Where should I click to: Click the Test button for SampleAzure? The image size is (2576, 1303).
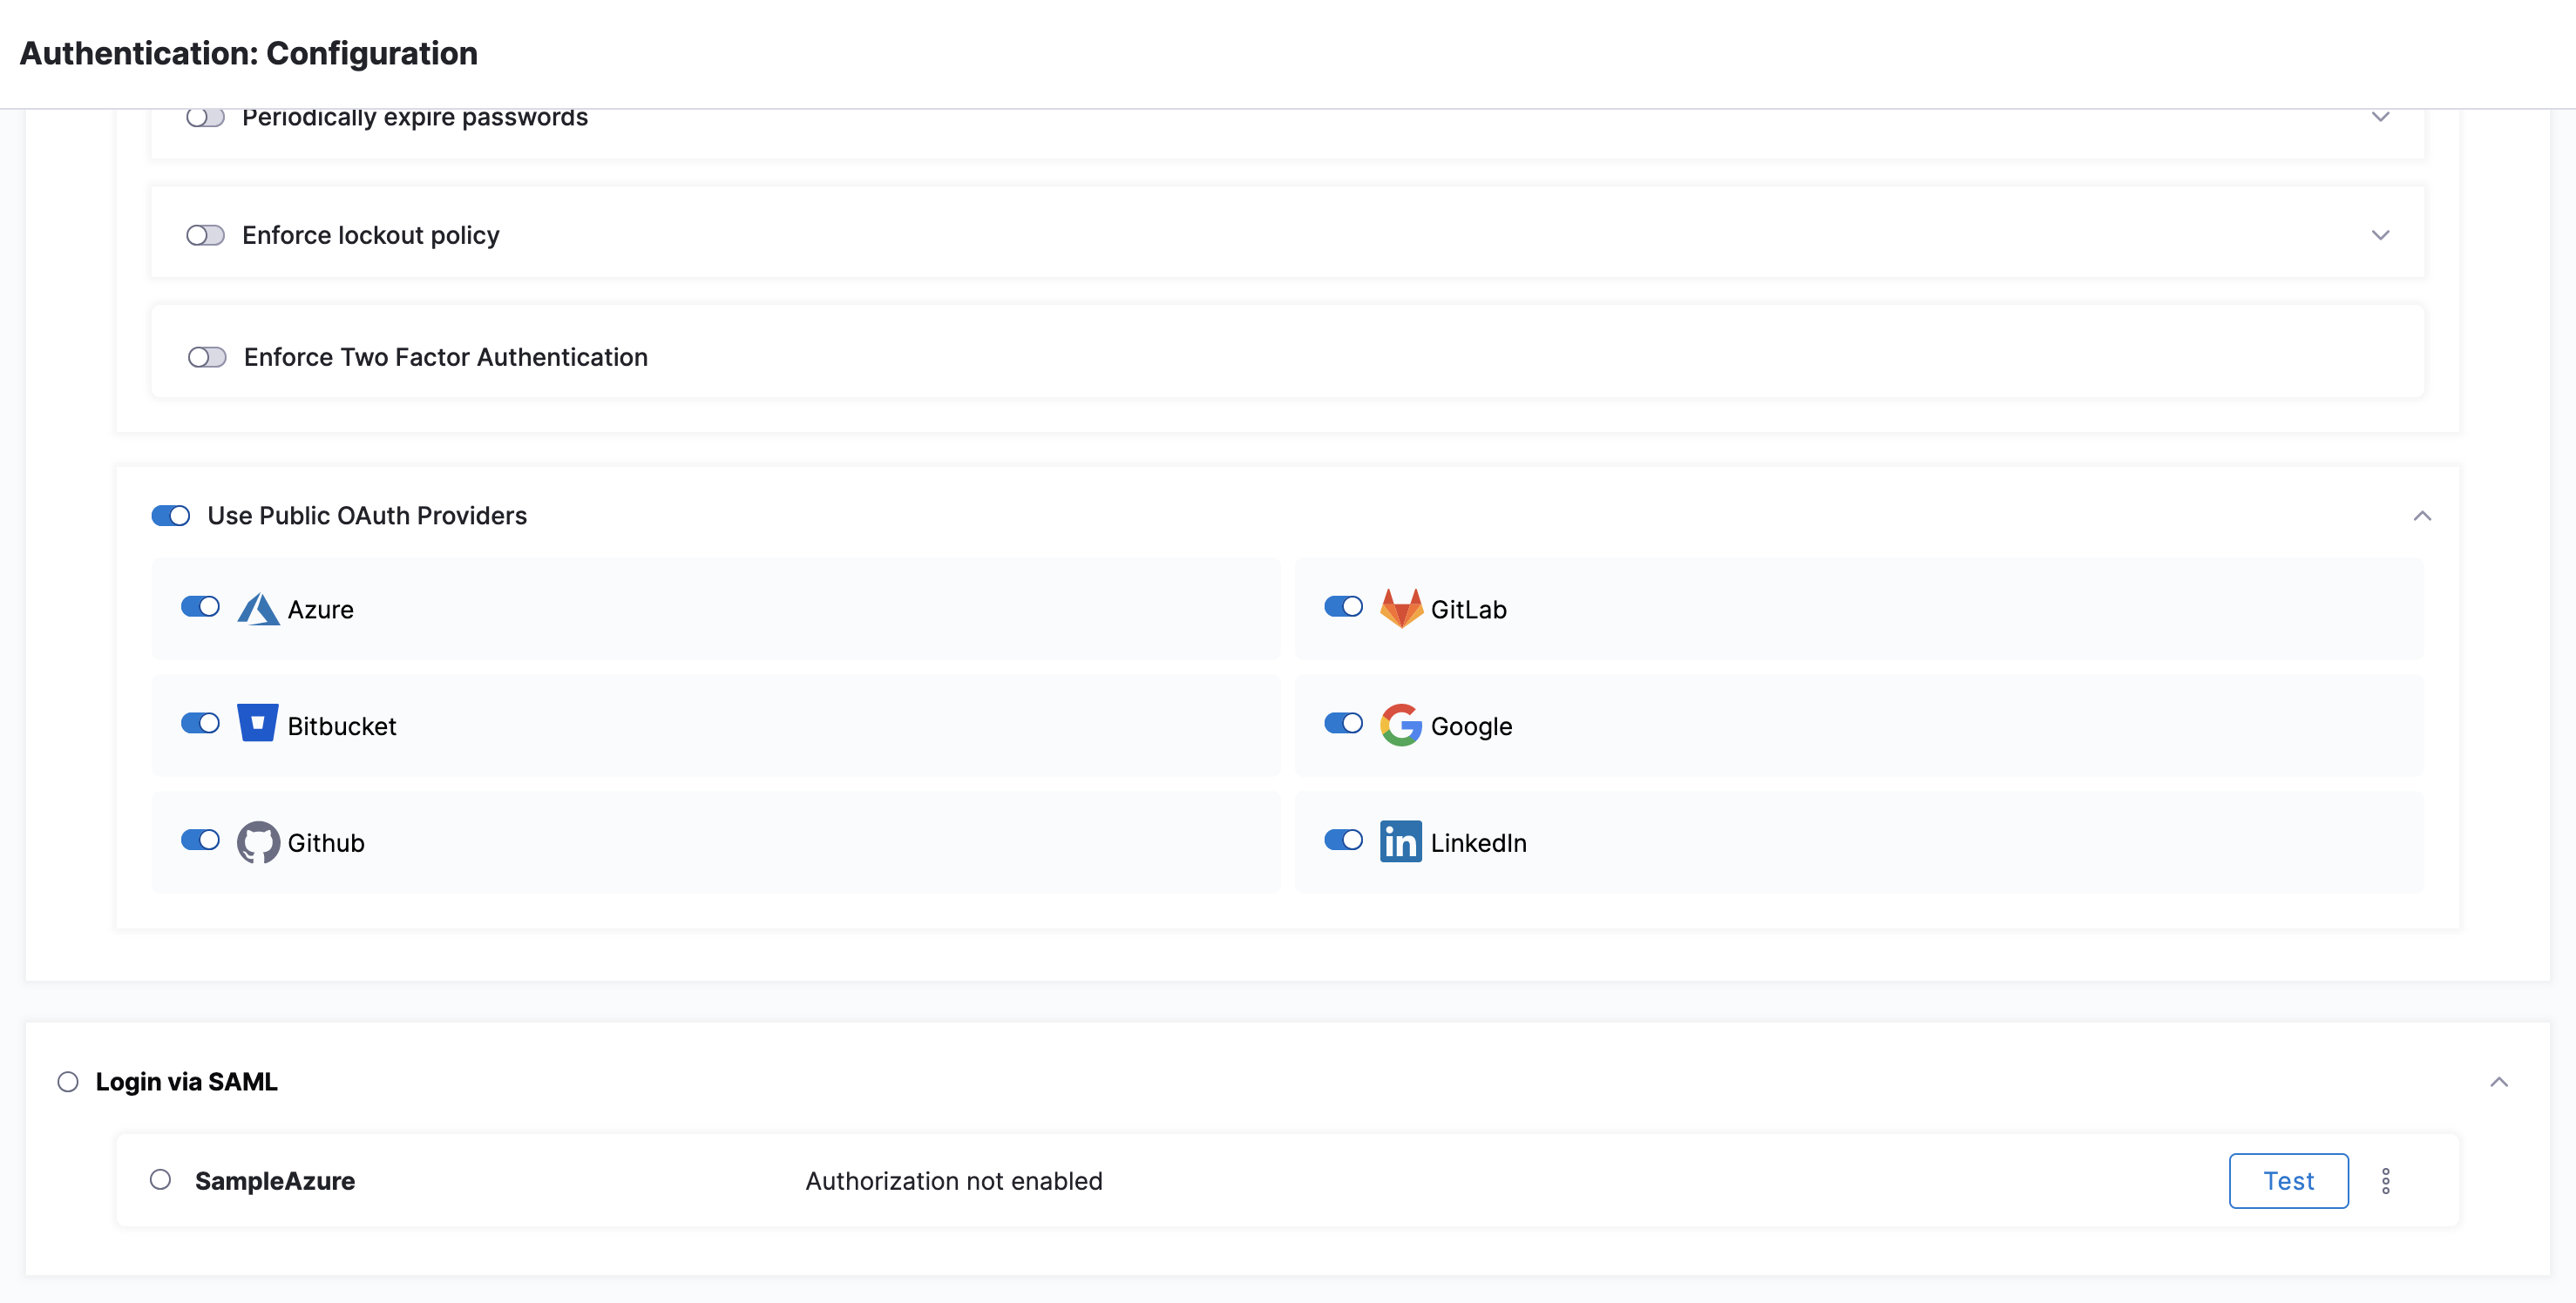[2288, 1181]
